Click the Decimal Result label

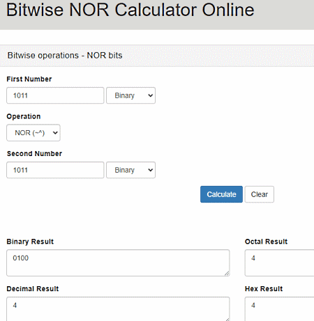(33, 289)
